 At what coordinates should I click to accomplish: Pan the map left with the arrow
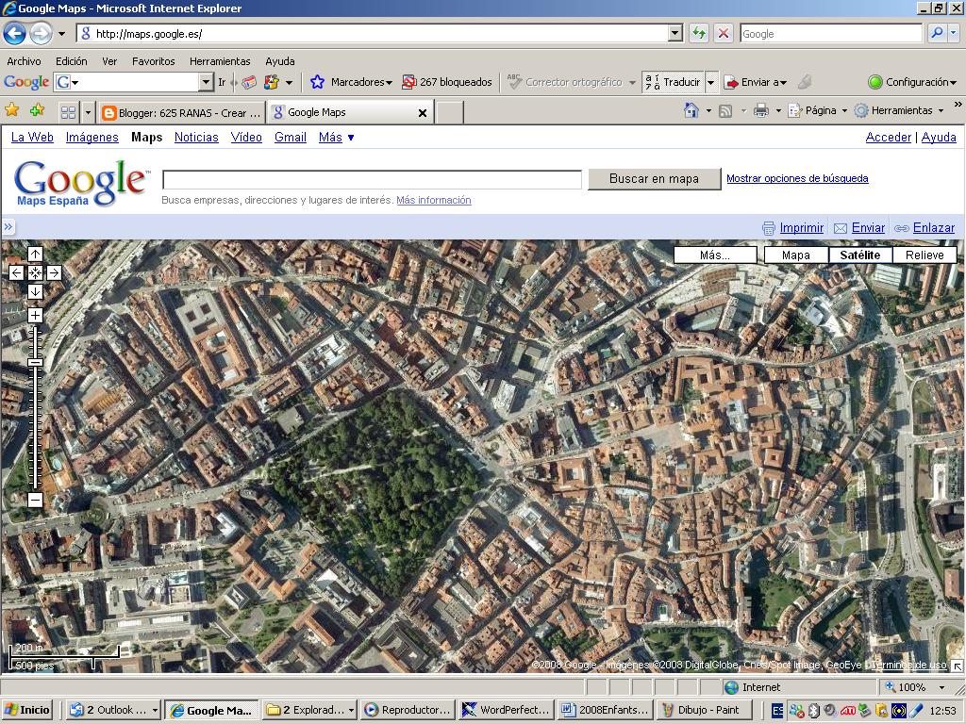[x=17, y=272]
